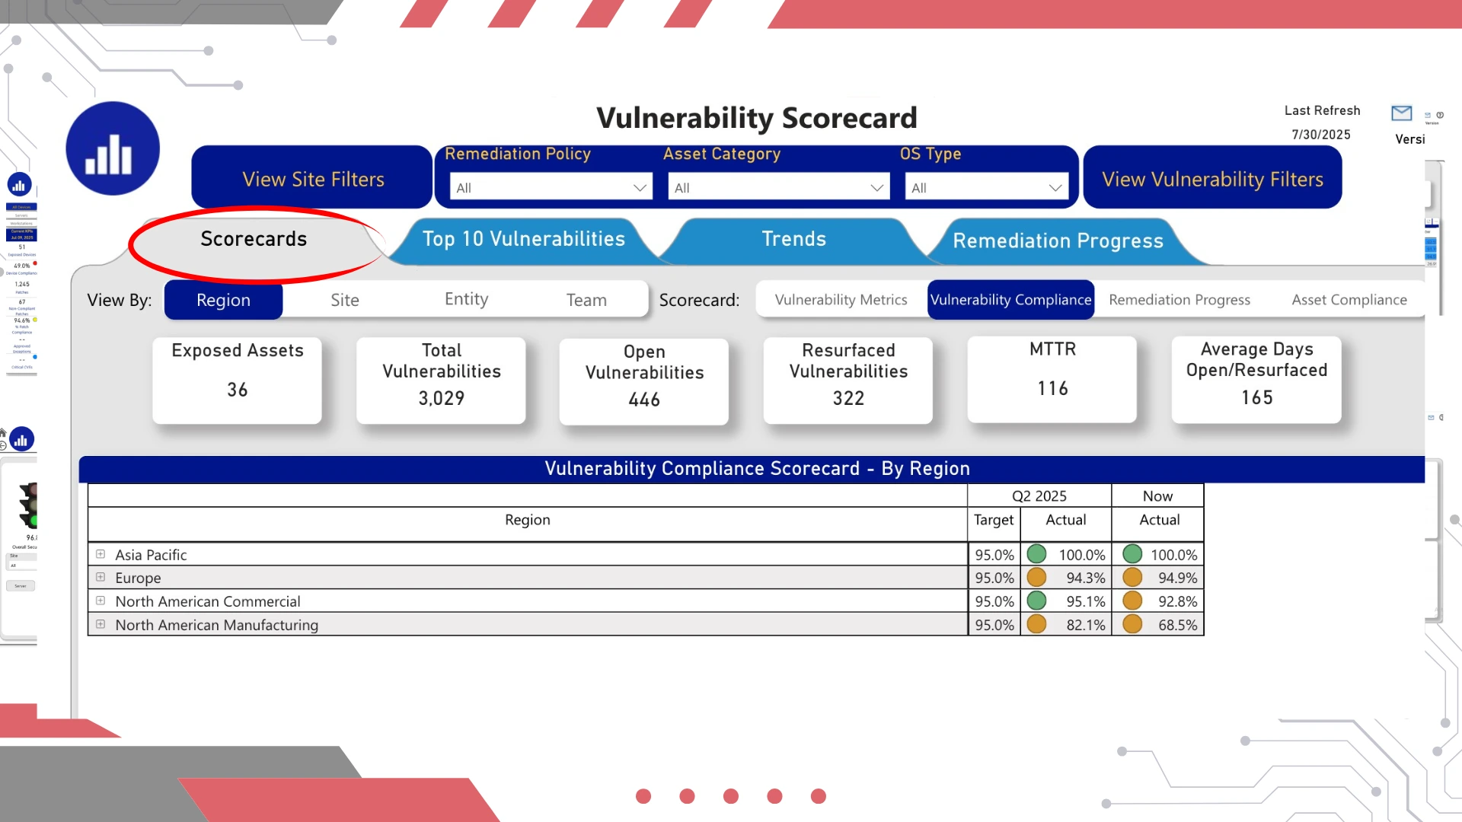Click the traffic light icon on left

point(29,505)
